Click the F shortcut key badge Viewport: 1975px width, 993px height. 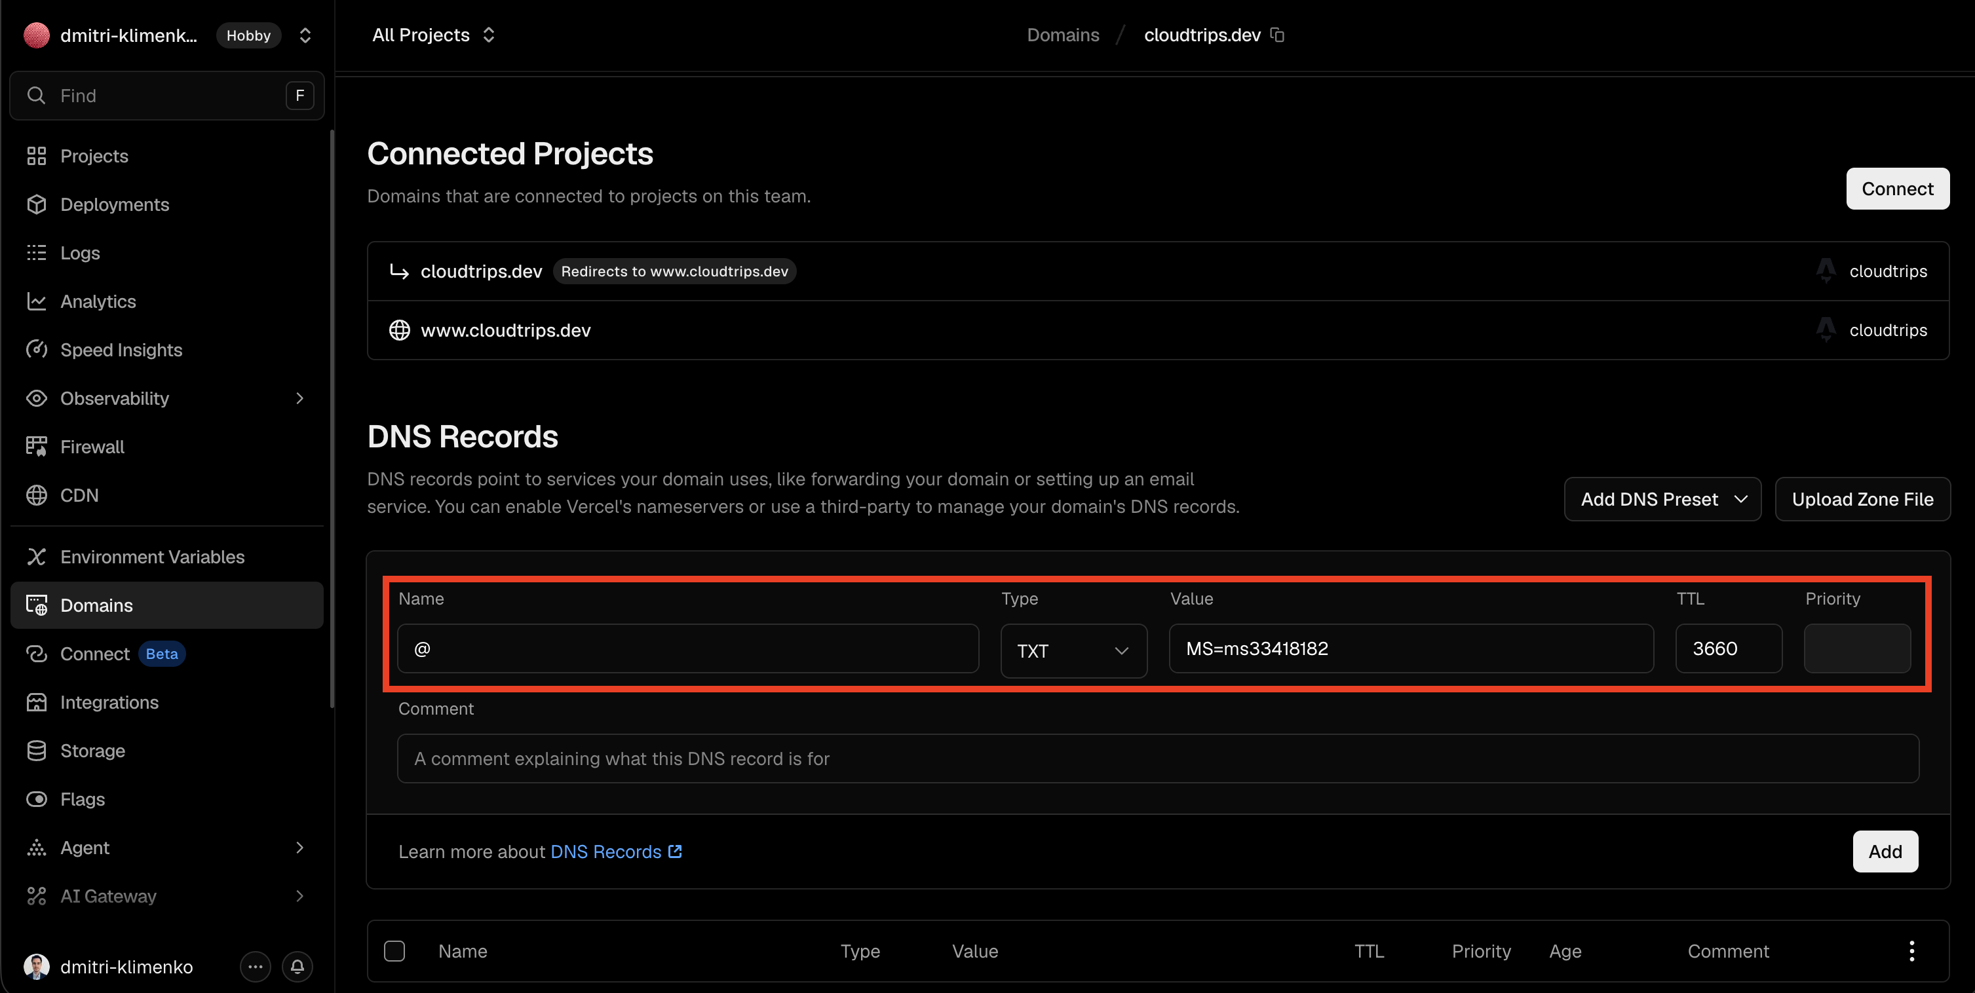[299, 96]
